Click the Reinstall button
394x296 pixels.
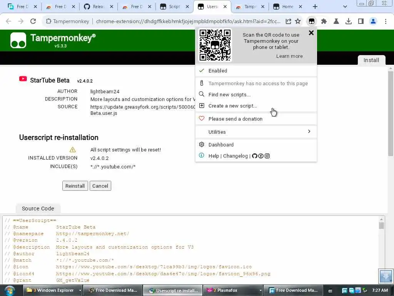click(75, 186)
